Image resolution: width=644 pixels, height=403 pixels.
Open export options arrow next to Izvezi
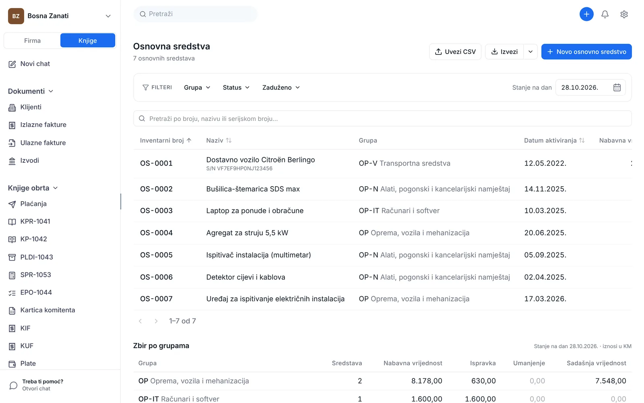pyautogui.click(x=530, y=52)
